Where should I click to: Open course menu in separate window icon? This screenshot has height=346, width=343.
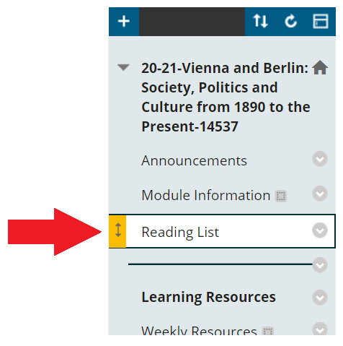click(321, 21)
